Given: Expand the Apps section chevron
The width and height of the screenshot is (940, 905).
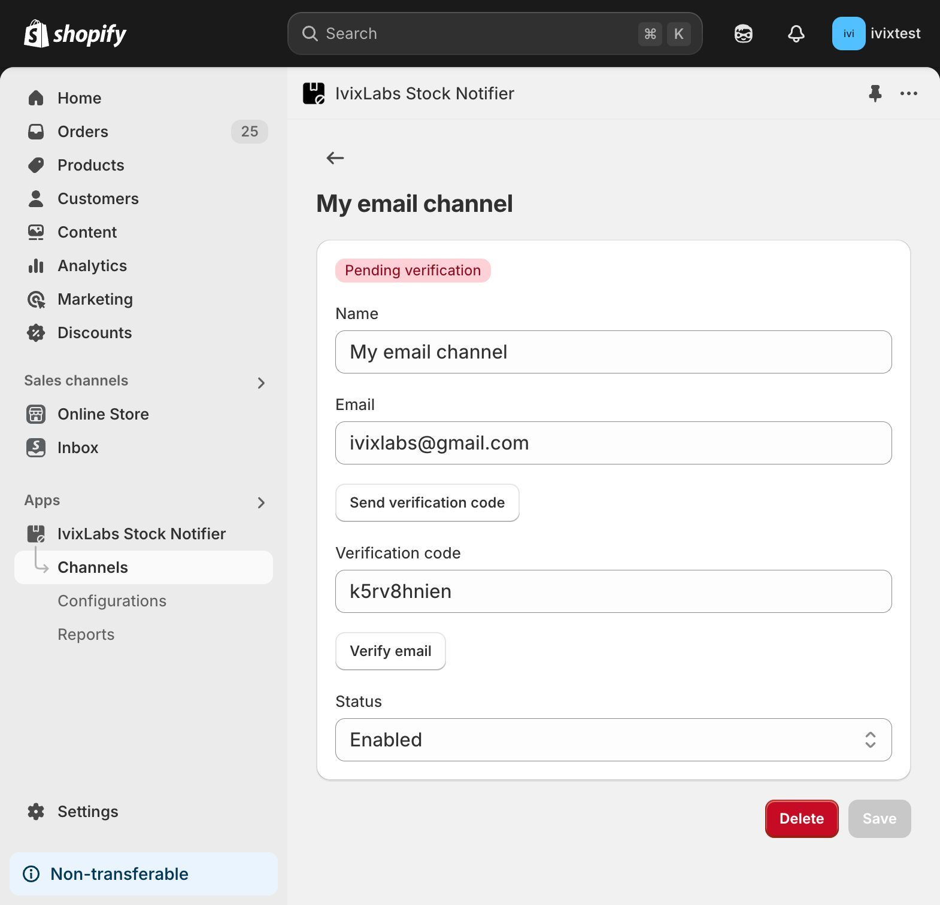Looking at the screenshot, I should tap(261, 503).
